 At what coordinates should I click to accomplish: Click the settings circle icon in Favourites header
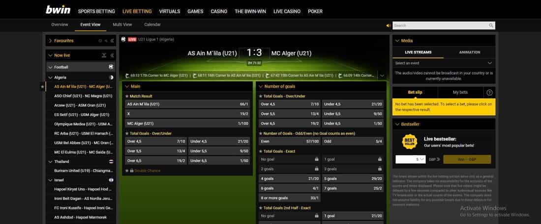pyautogui.click(x=100, y=41)
